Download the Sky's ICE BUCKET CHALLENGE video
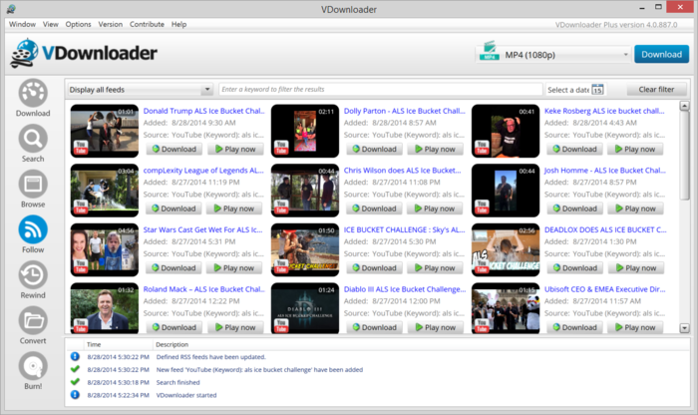698x415 pixels. [374, 268]
